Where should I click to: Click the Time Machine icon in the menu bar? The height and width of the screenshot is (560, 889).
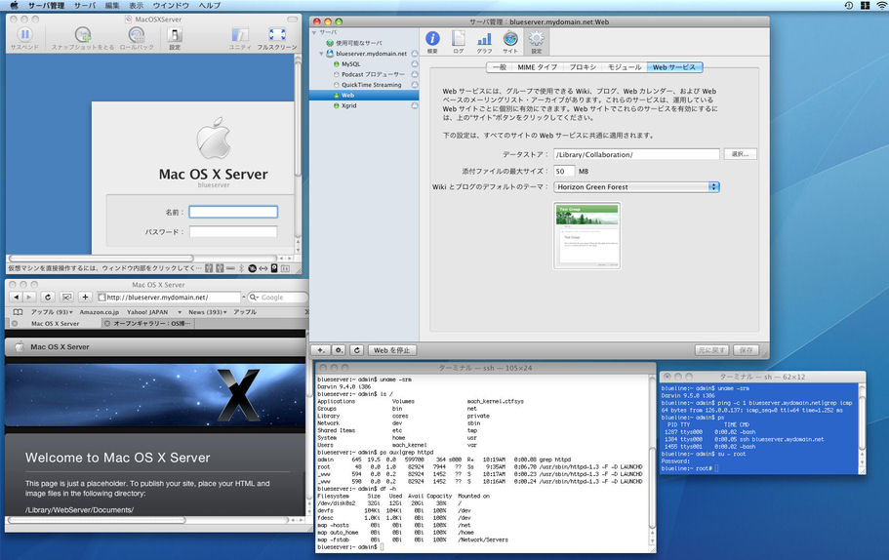[848, 5]
